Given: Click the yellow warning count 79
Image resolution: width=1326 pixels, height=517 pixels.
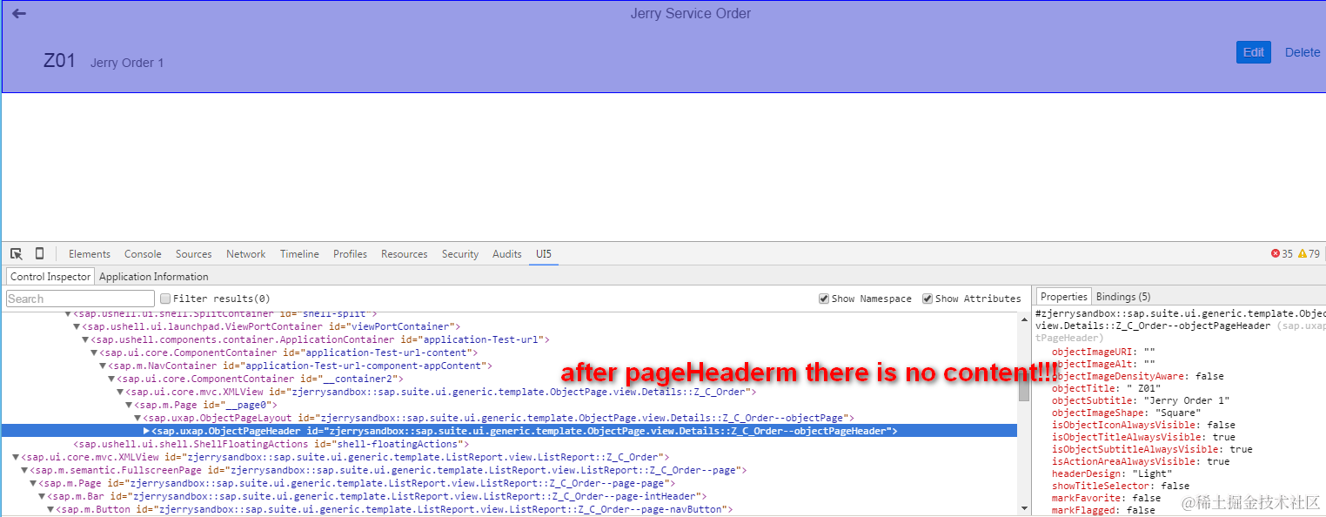Looking at the screenshot, I should [x=1309, y=254].
